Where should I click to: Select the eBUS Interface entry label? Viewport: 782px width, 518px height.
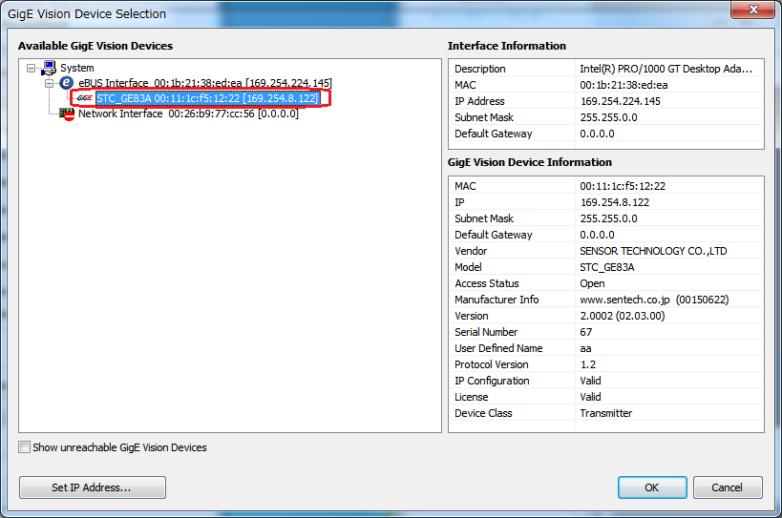point(204,83)
